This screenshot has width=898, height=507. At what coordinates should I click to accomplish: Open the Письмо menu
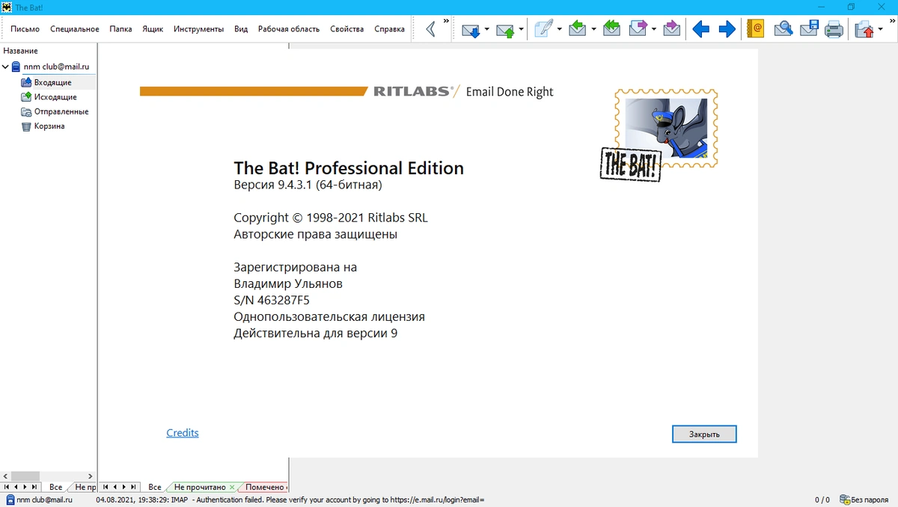[x=25, y=29]
